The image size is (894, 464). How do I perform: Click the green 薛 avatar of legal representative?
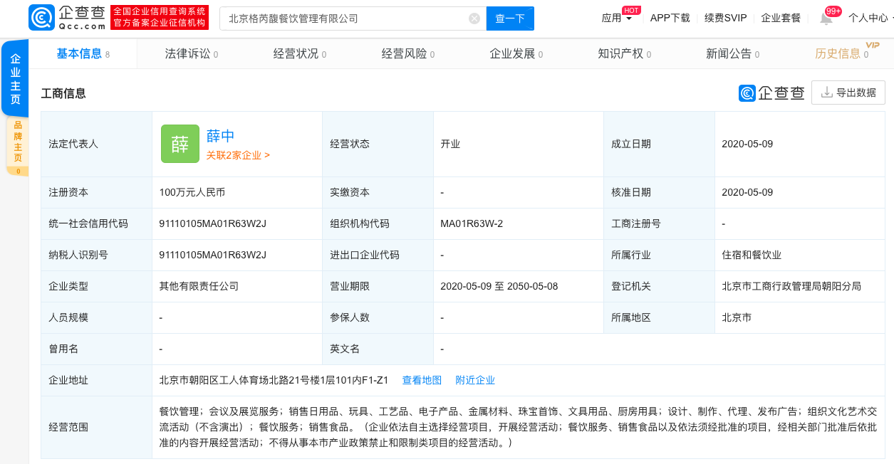pyautogui.click(x=180, y=143)
